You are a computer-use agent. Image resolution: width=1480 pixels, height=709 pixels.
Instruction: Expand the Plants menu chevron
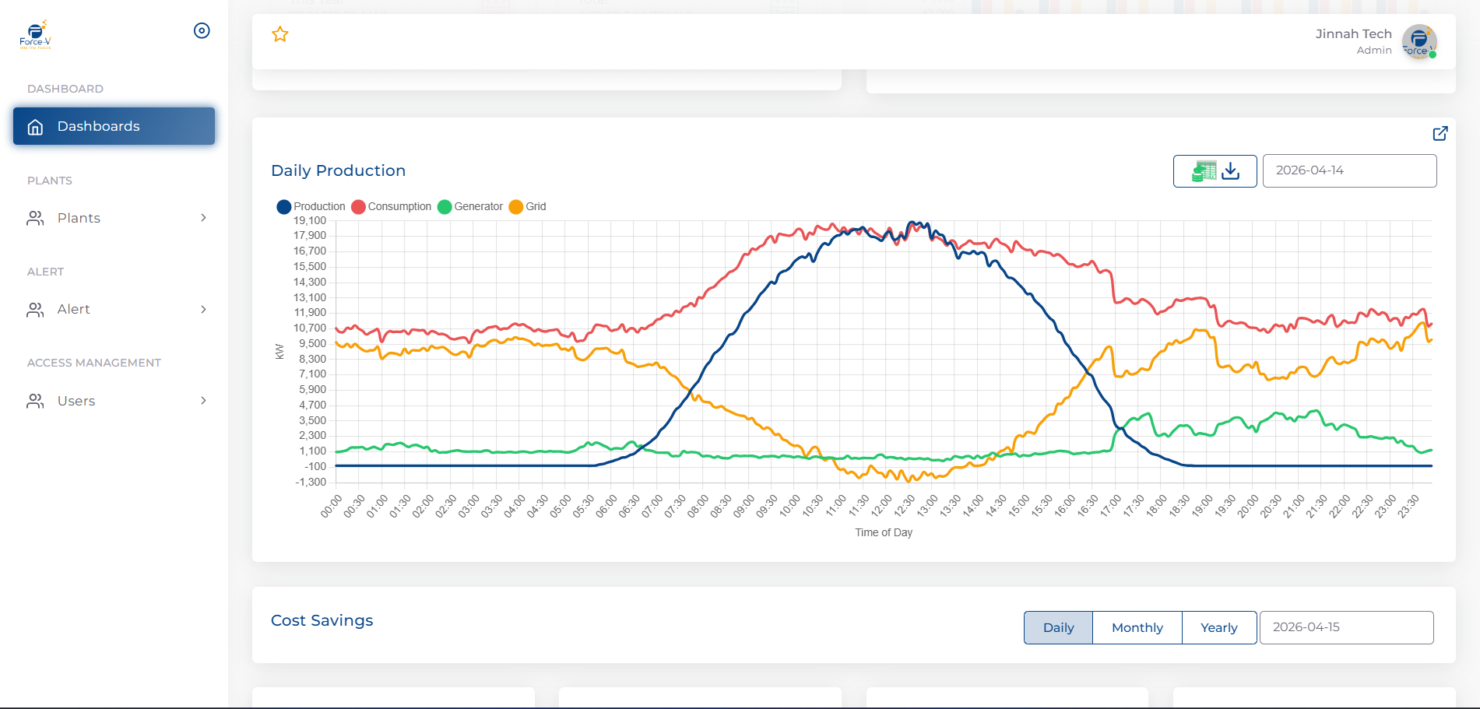pyautogui.click(x=203, y=218)
